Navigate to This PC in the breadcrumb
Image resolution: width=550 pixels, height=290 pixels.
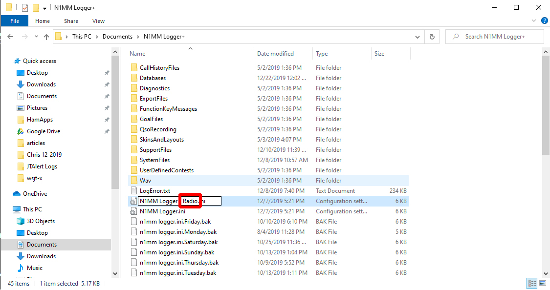(x=82, y=37)
